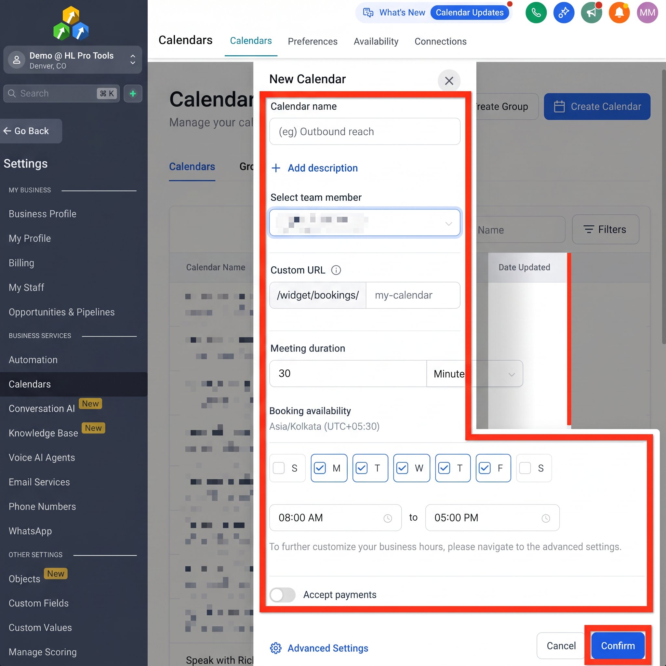Viewport: 666px width, 666px height.
Task: Click the meeting duration 30 field
Action: 348,374
